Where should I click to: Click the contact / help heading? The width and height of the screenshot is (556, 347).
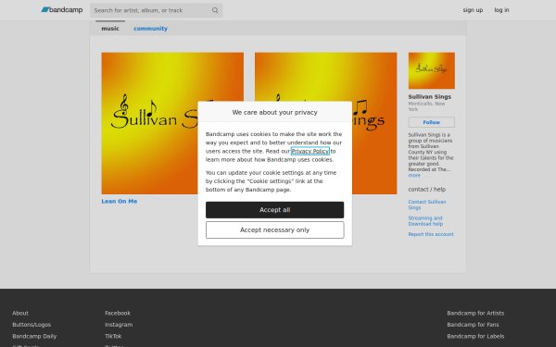pyautogui.click(x=427, y=190)
